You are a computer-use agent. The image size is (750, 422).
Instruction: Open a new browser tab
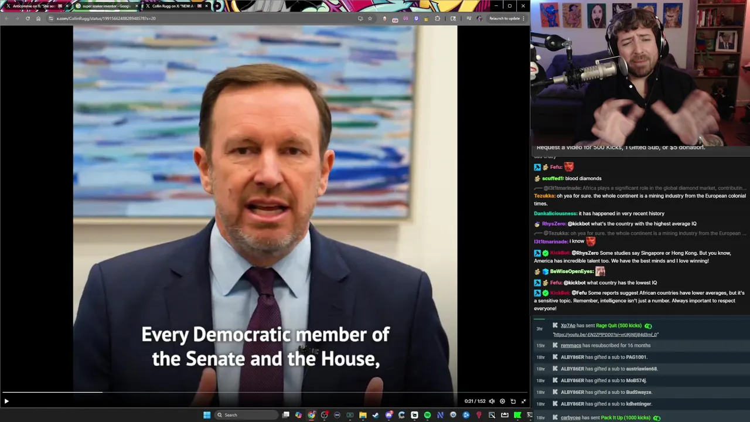tap(217, 6)
